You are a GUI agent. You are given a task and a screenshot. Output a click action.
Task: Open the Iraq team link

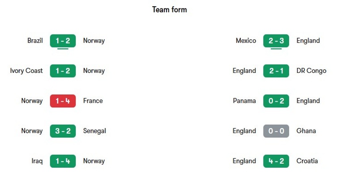pyautogui.click(x=37, y=161)
